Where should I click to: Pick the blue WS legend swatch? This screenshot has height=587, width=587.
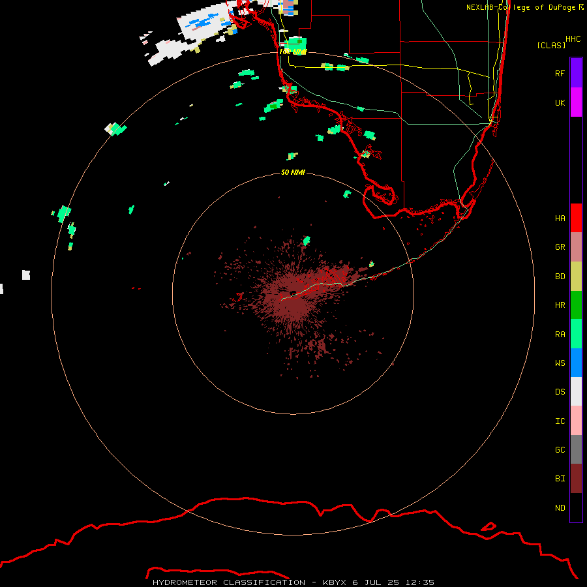pos(576,363)
